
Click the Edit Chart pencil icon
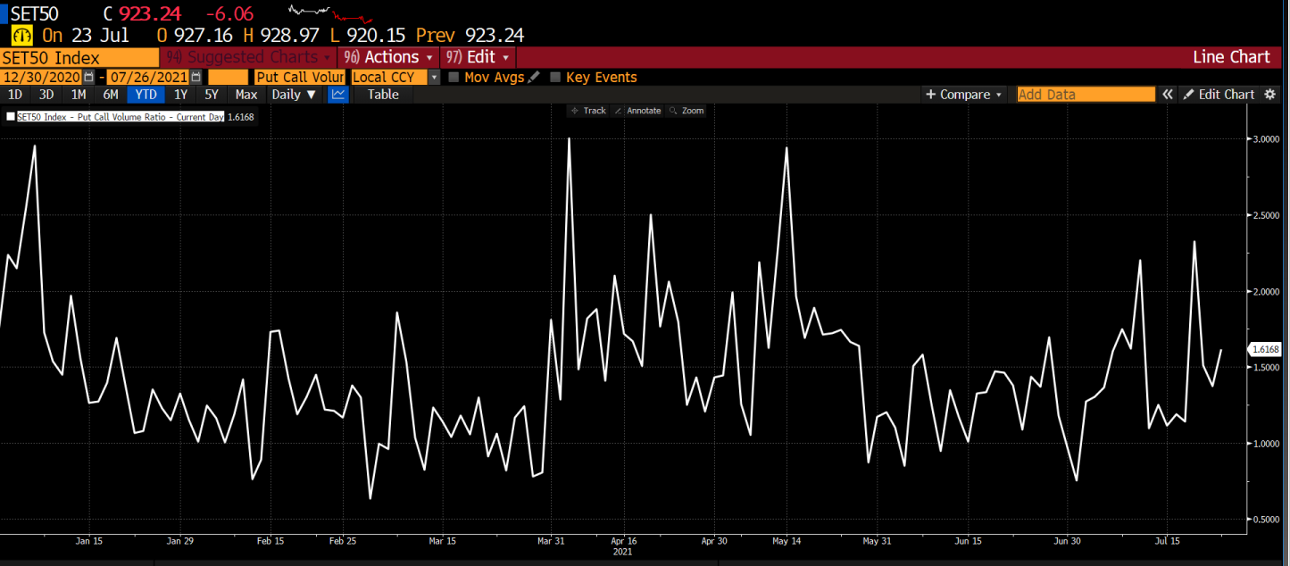click(1190, 94)
